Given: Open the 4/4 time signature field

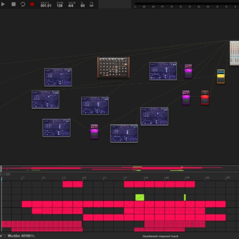Looking at the screenshot, I should (x=71, y=6).
